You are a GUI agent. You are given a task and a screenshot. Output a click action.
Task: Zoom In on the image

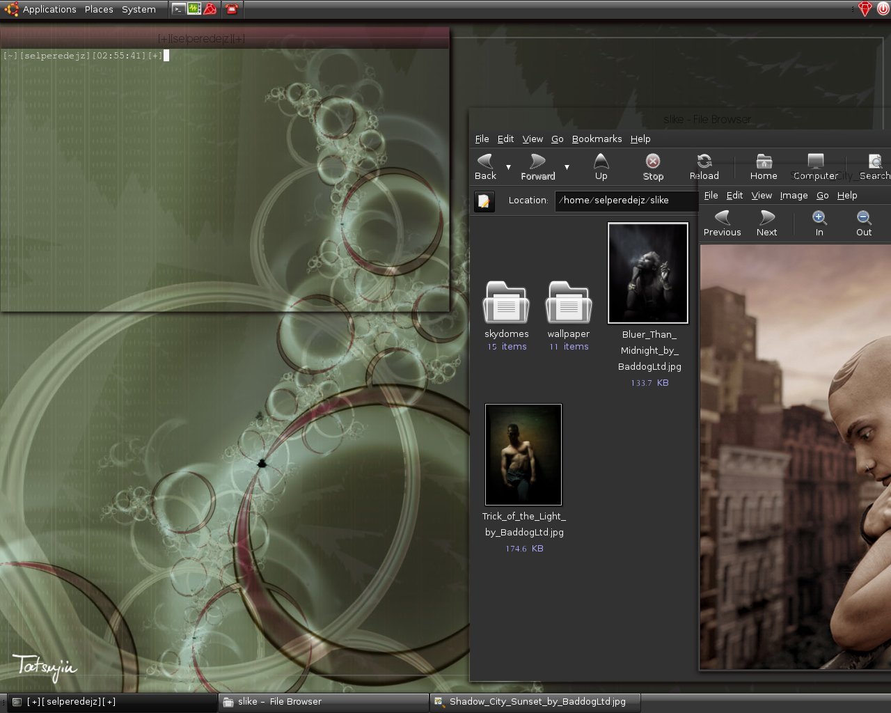click(819, 224)
